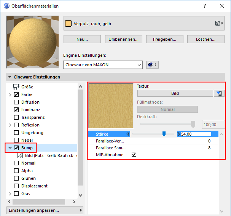The height and width of the screenshot is (216, 231).
Task: Click the Archicad logo in the title bar
Action: click(x=6, y=6)
